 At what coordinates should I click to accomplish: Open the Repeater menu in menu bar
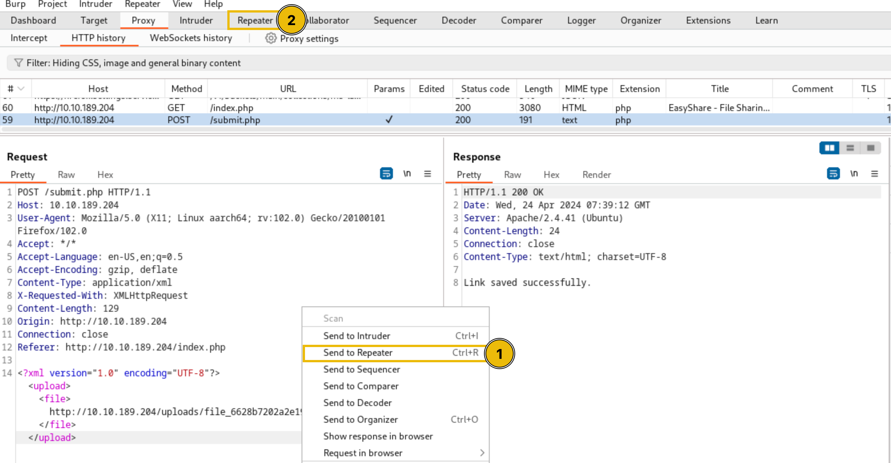click(142, 4)
